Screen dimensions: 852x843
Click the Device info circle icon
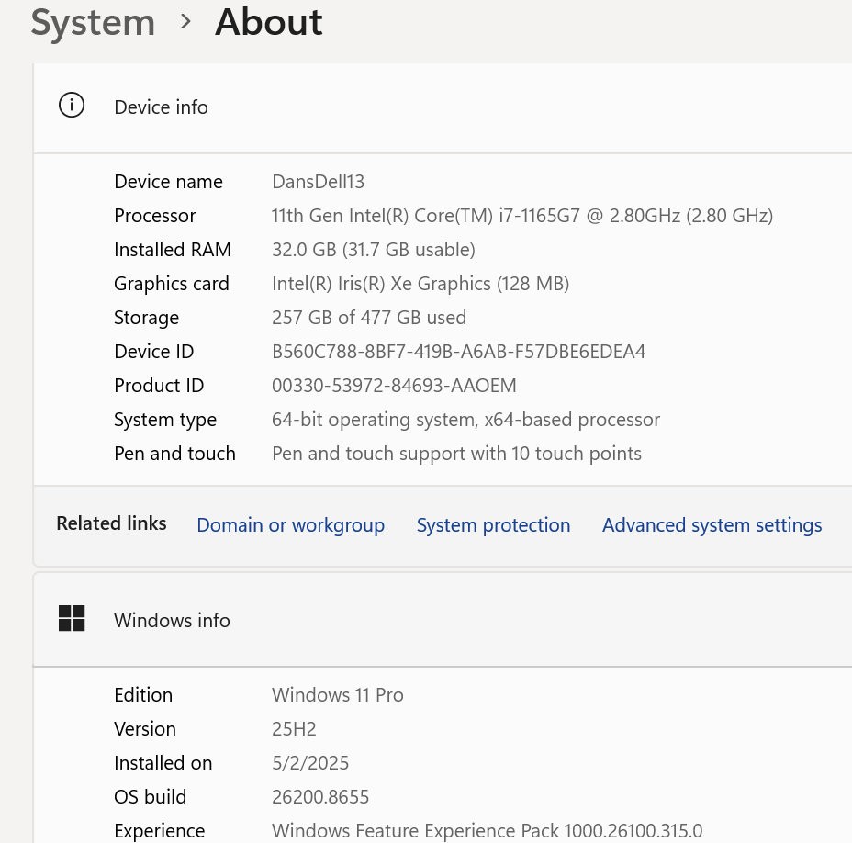tap(72, 105)
